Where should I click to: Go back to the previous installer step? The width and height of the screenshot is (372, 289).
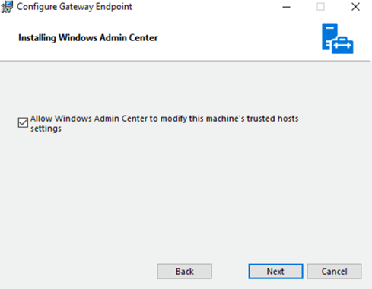pyautogui.click(x=184, y=272)
